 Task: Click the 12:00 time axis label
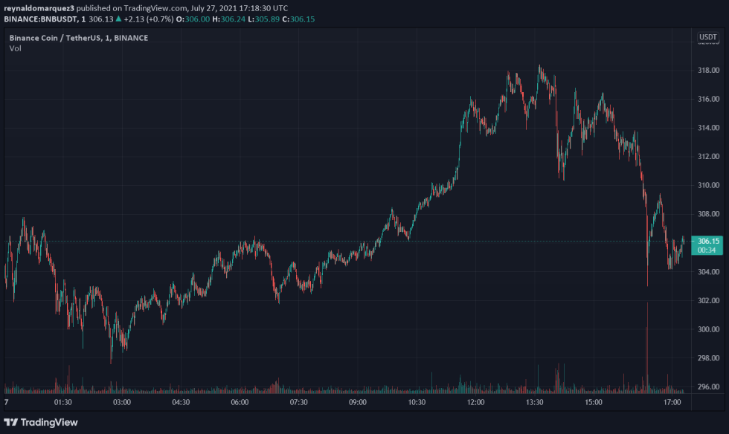coord(475,402)
